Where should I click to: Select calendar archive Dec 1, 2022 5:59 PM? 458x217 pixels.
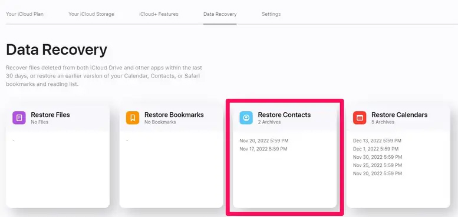(375, 149)
